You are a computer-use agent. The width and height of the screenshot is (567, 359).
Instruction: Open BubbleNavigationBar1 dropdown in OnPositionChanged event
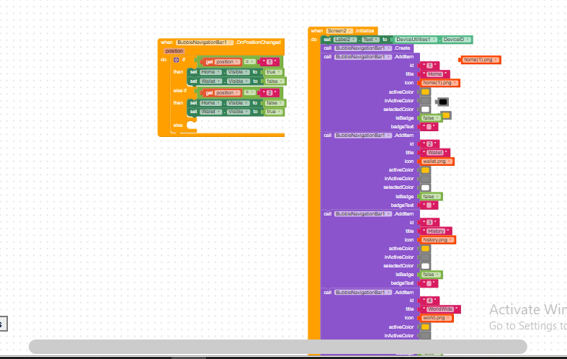205,43
